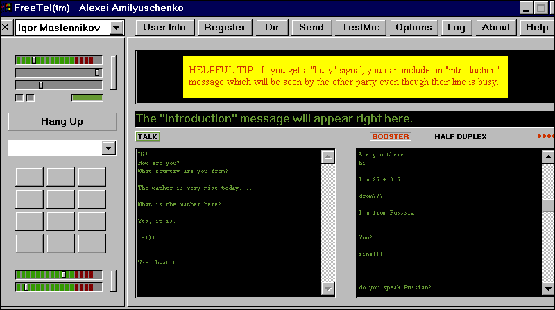Viewport: 555px width, 310px height.
Task: Open the Help menu
Action: tap(537, 28)
